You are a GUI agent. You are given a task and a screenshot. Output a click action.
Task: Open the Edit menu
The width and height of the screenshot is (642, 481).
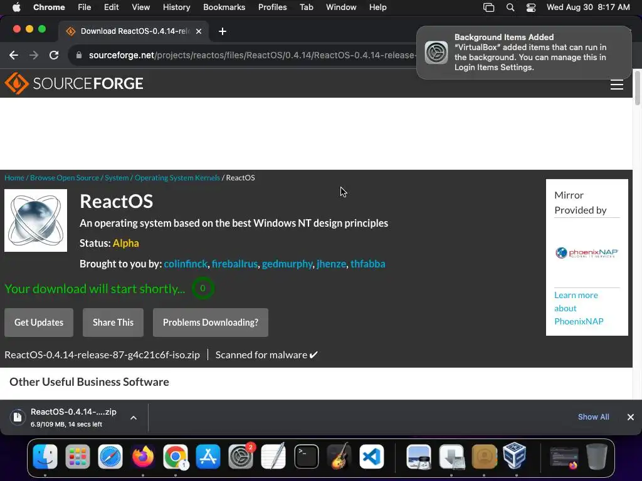coord(111,7)
